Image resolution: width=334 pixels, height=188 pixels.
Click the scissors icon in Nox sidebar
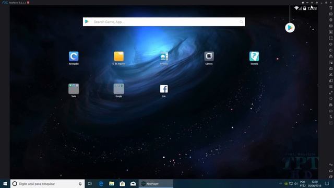click(x=331, y=75)
